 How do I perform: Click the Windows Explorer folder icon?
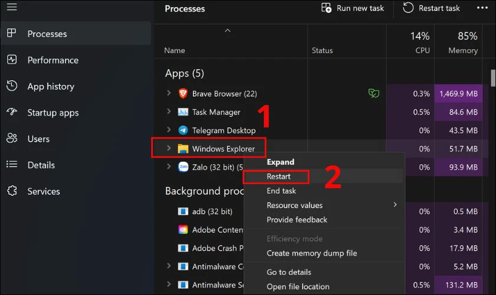point(183,149)
